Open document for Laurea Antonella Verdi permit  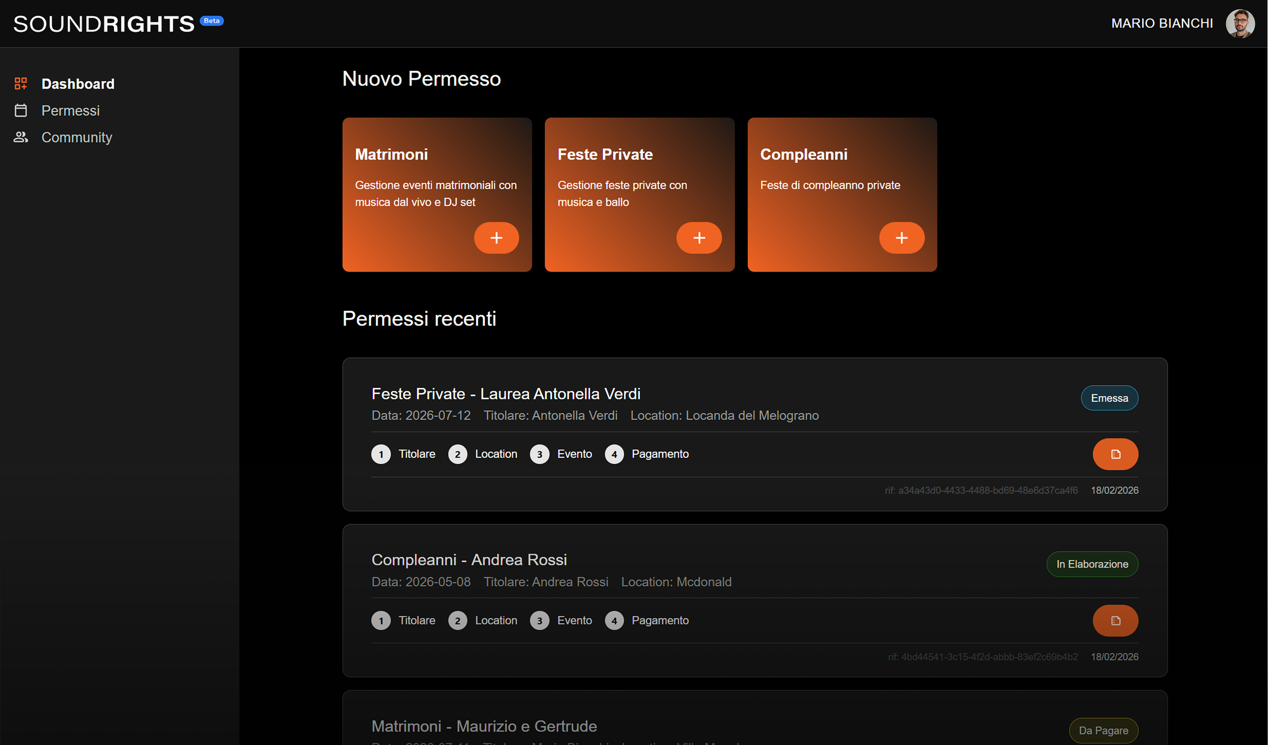click(x=1115, y=454)
